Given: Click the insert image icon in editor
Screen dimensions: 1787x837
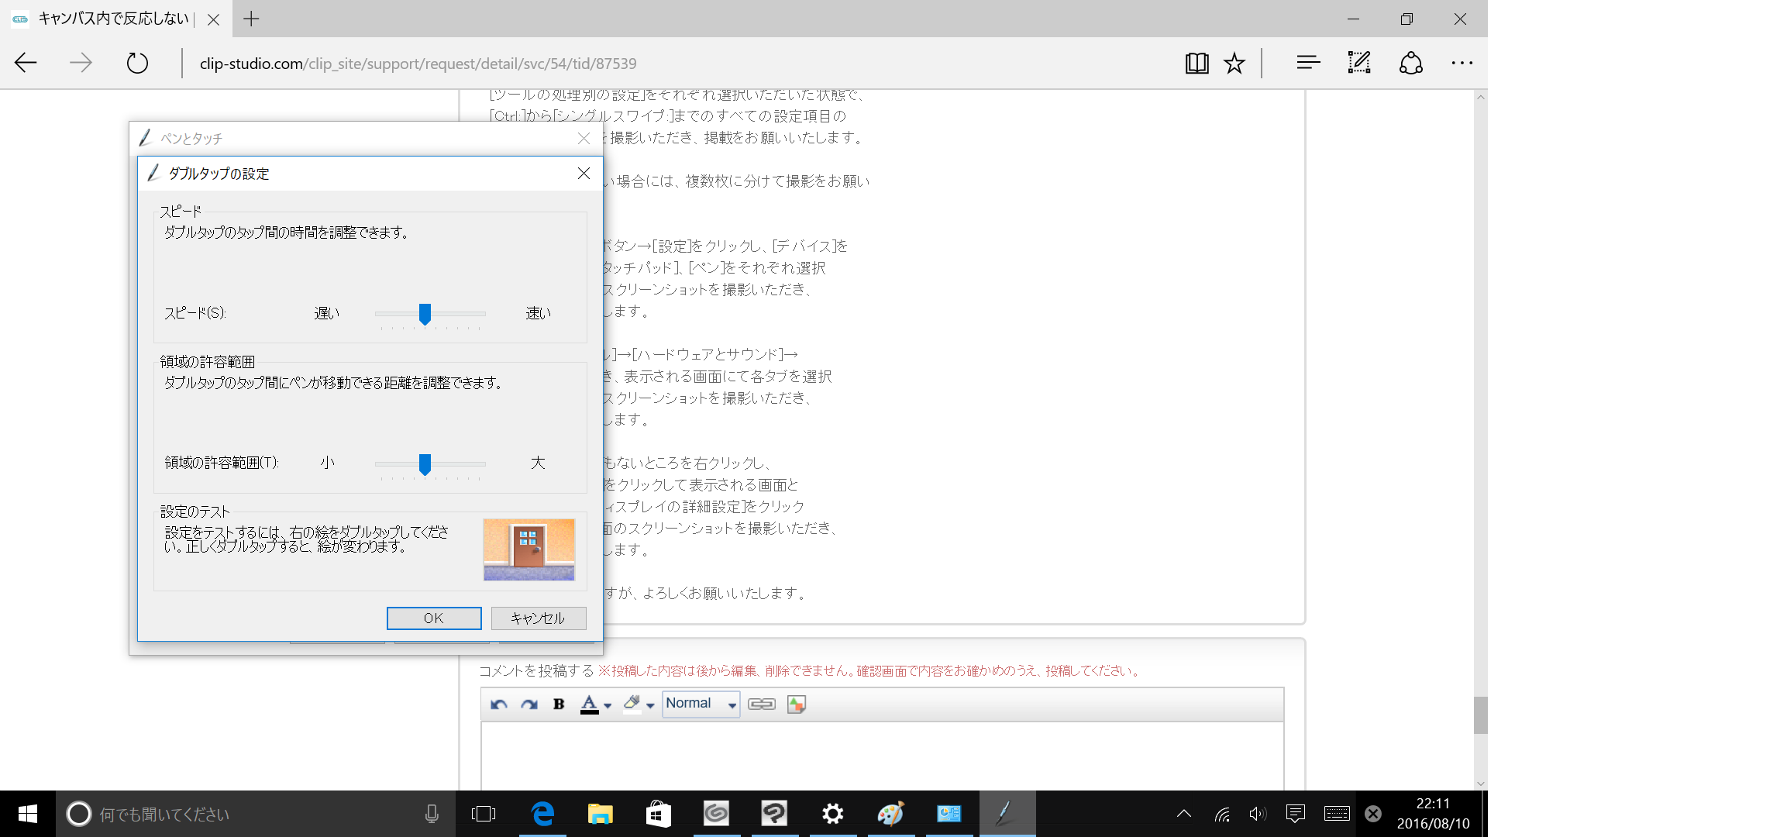Looking at the screenshot, I should (x=796, y=704).
